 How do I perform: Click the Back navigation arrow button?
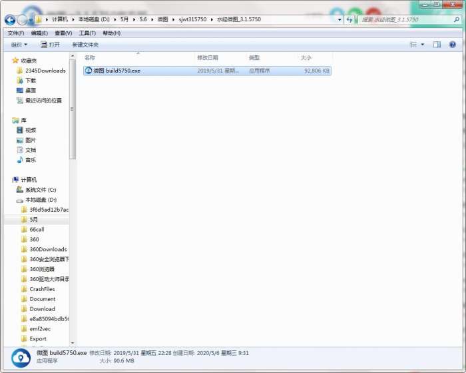[10, 20]
